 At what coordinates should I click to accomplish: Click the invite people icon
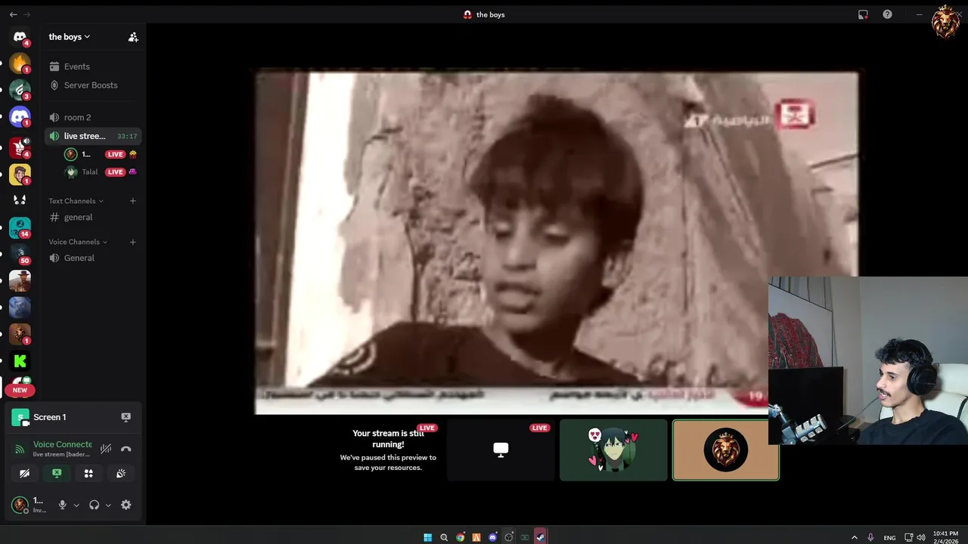tap(133, 37)
